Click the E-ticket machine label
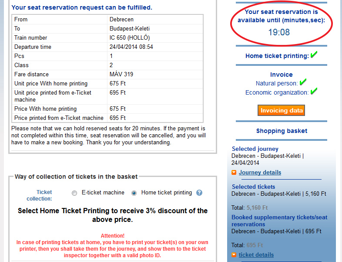 pos(103,193)
